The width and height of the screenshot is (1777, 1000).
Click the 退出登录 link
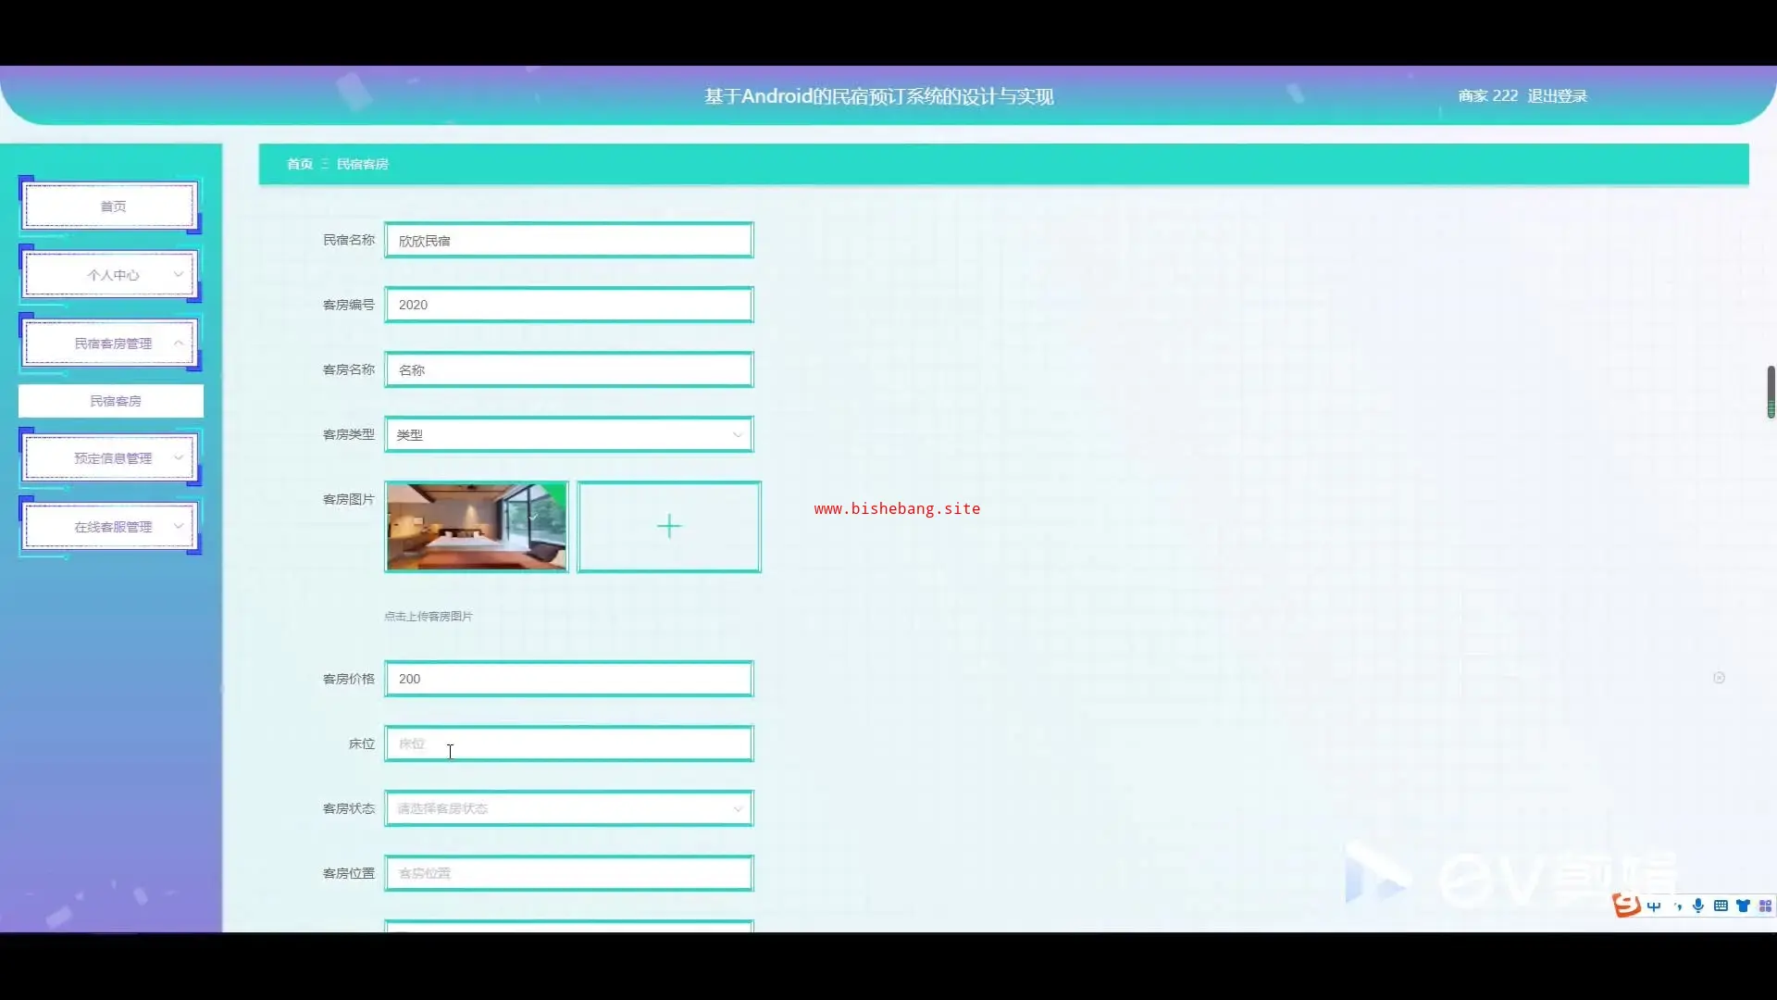(1557, 96)
